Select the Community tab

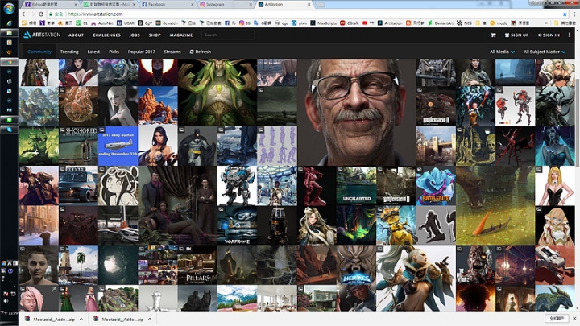[39, 52]
